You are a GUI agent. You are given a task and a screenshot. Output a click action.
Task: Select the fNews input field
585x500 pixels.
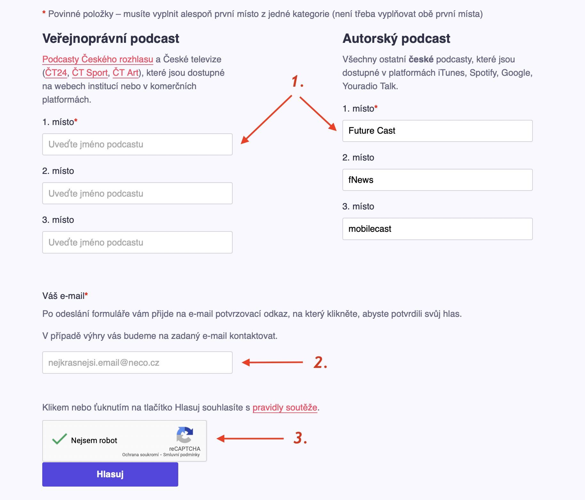click(x=437, y=180)
